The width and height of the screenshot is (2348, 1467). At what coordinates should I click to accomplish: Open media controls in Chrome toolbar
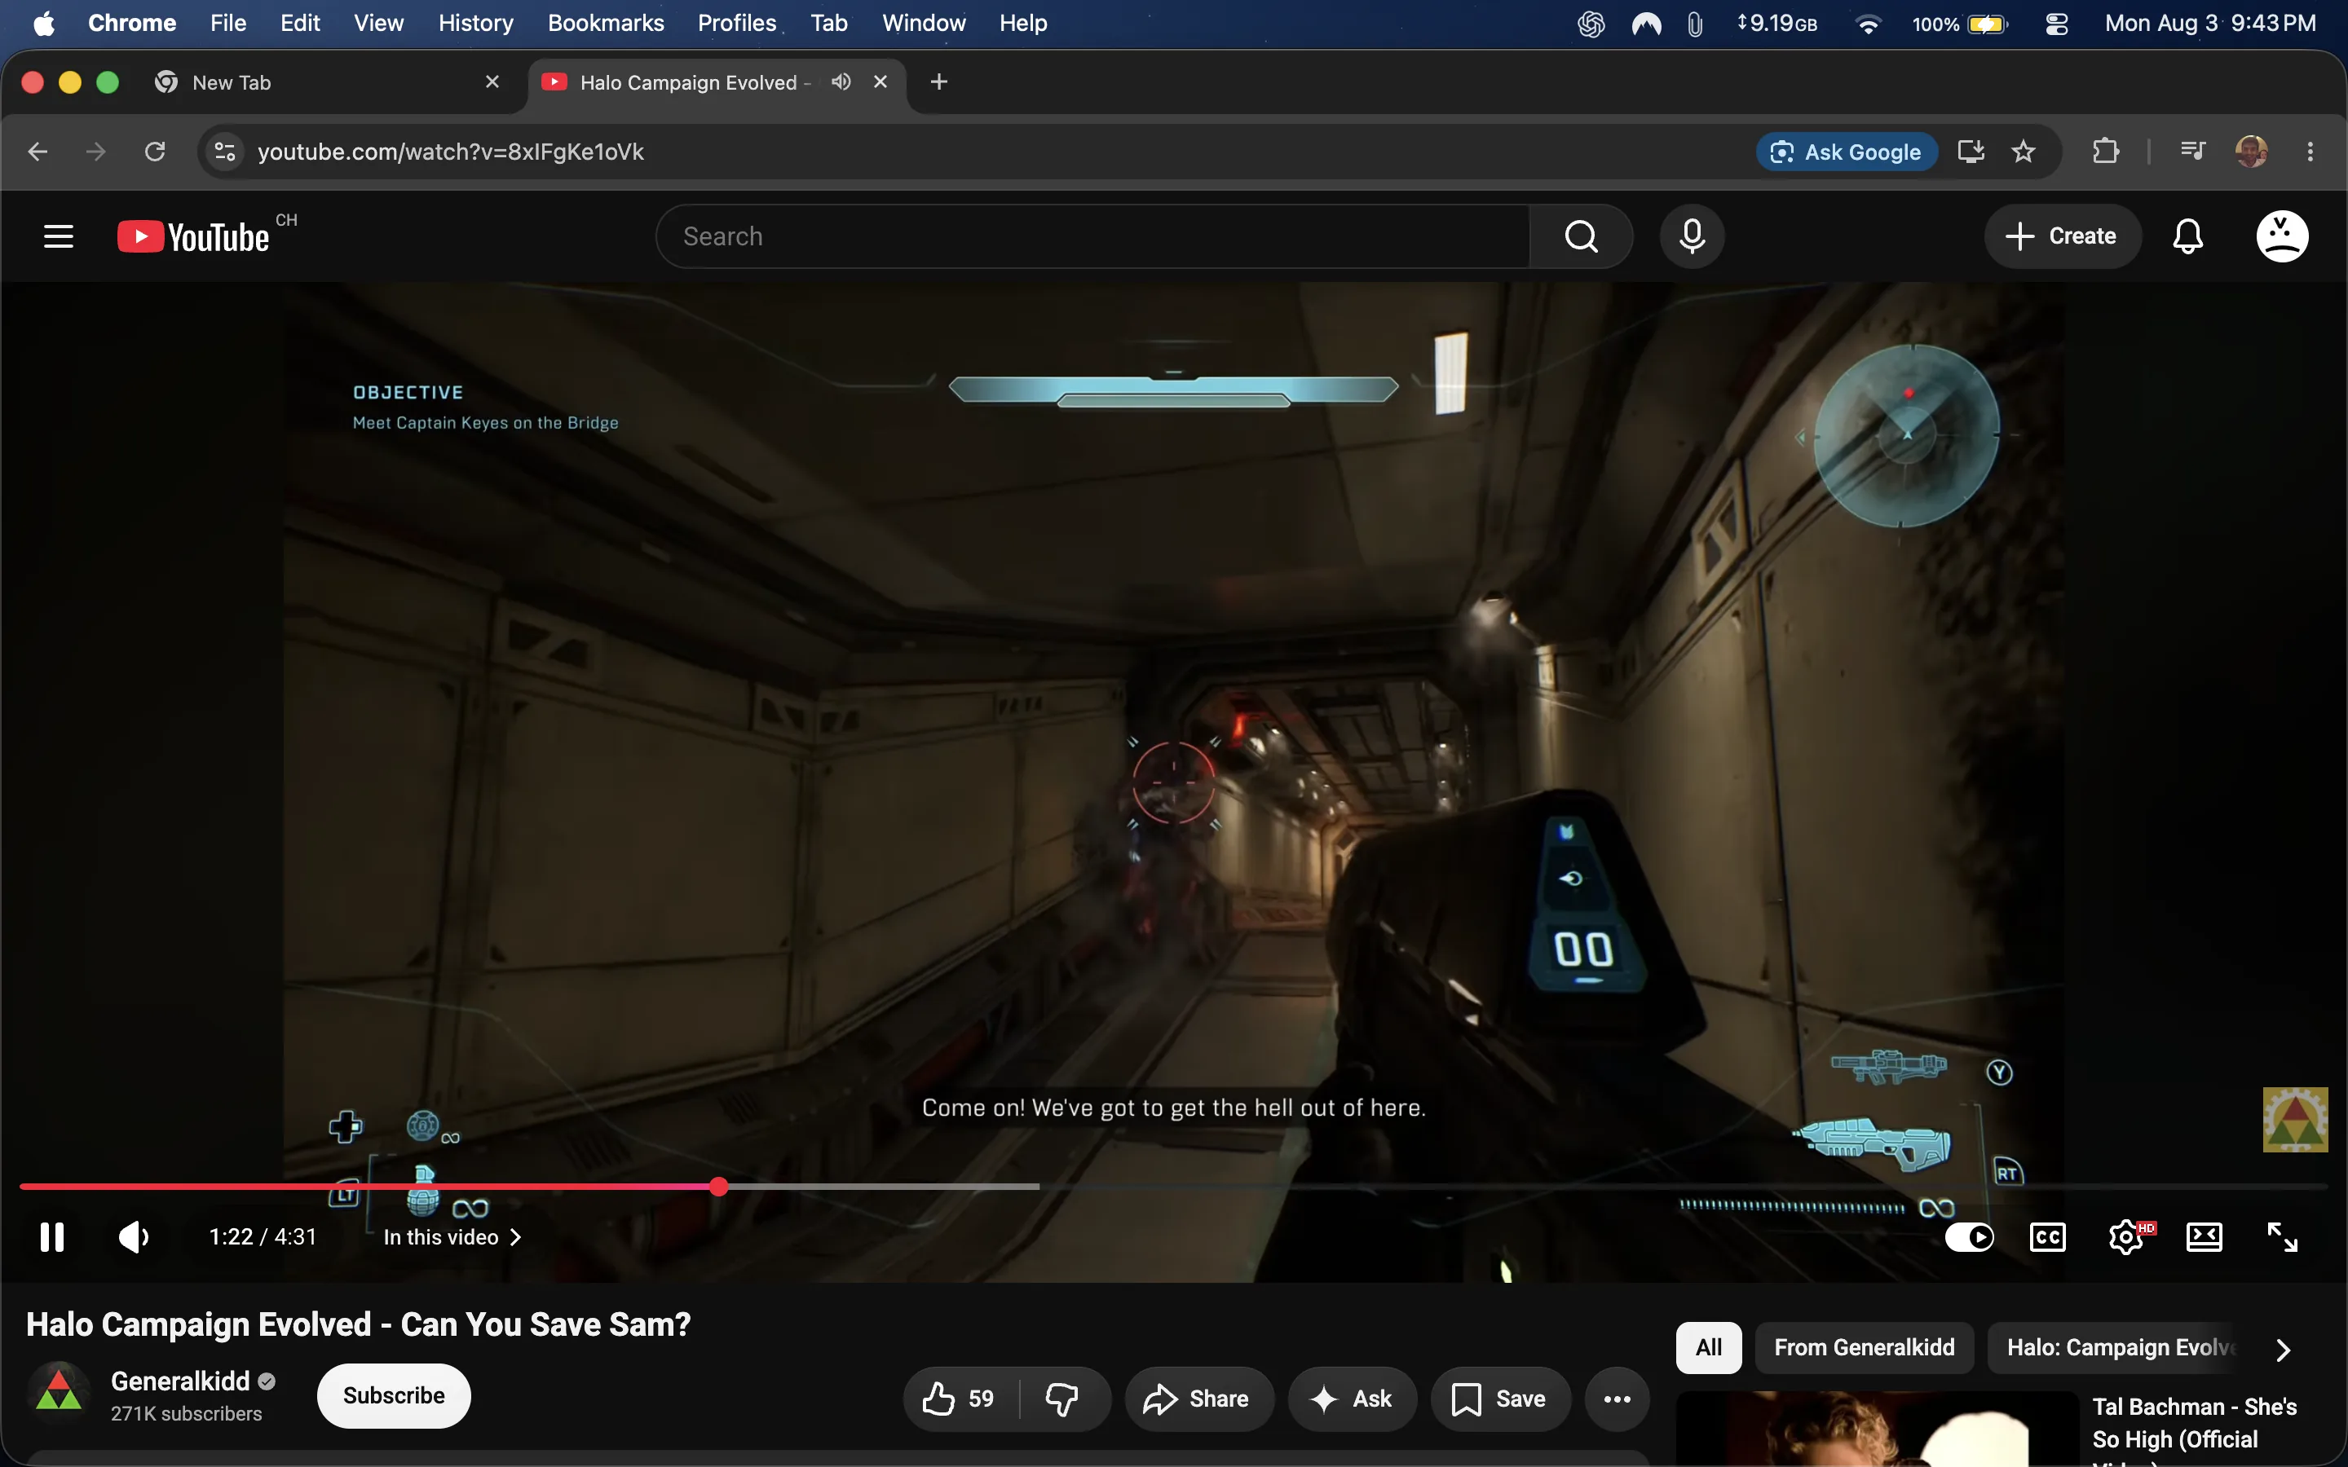coord(2193,152)
